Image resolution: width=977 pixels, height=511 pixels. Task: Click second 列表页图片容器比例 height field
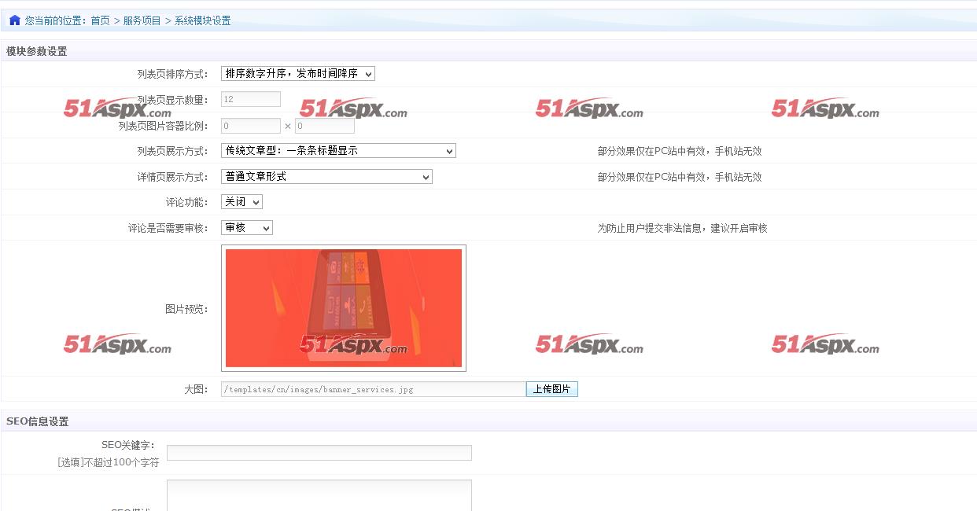point(325,126)
